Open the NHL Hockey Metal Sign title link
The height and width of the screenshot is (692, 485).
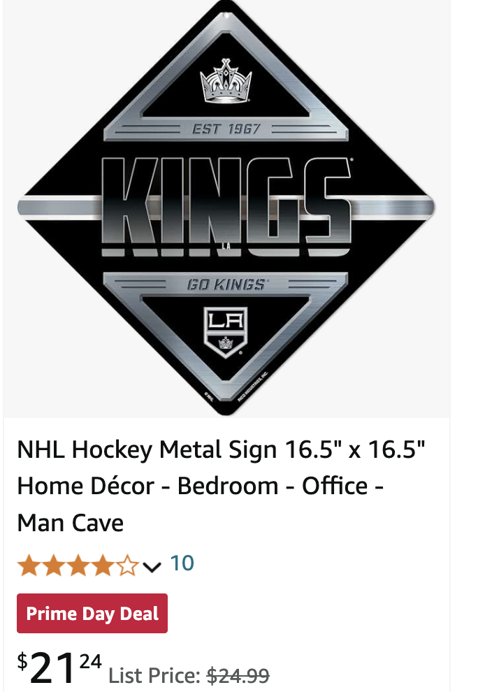coord(221,486)
